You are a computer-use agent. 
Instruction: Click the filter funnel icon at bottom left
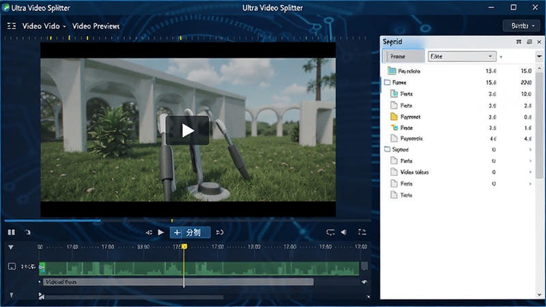point(11,295)
